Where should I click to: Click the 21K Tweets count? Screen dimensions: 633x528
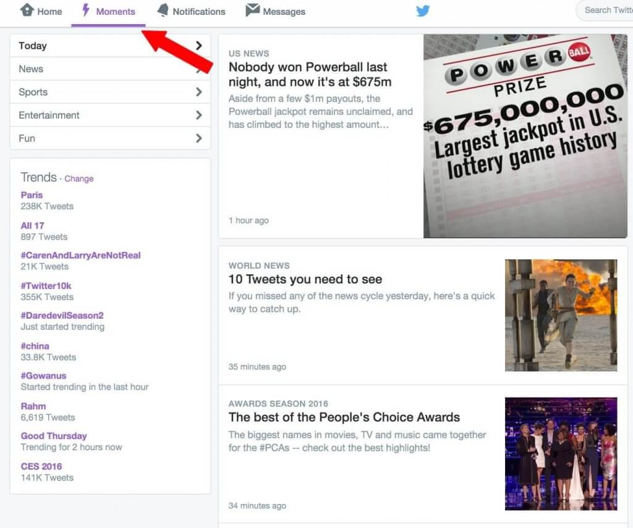point(45,267)
